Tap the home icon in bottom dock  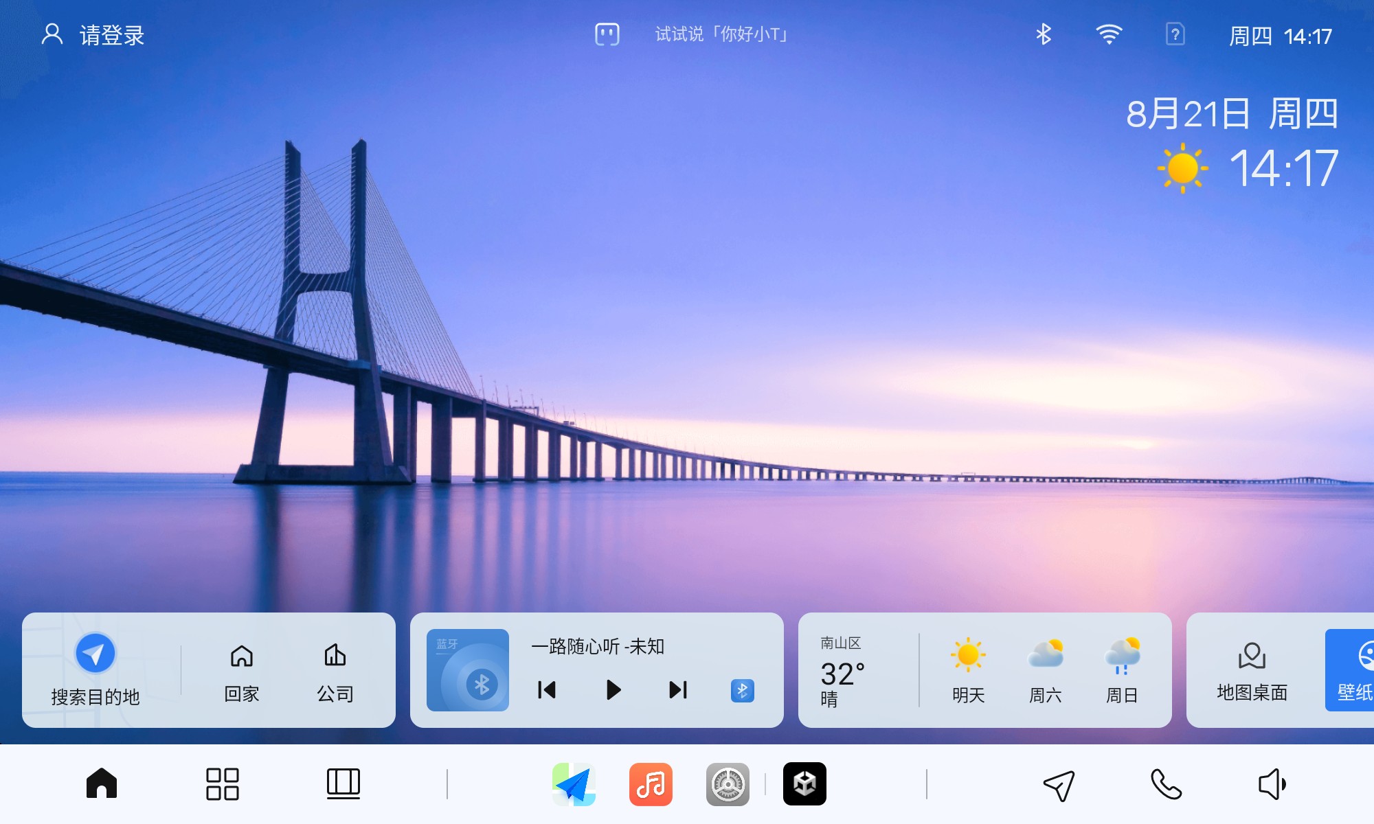tap(102, 783)
